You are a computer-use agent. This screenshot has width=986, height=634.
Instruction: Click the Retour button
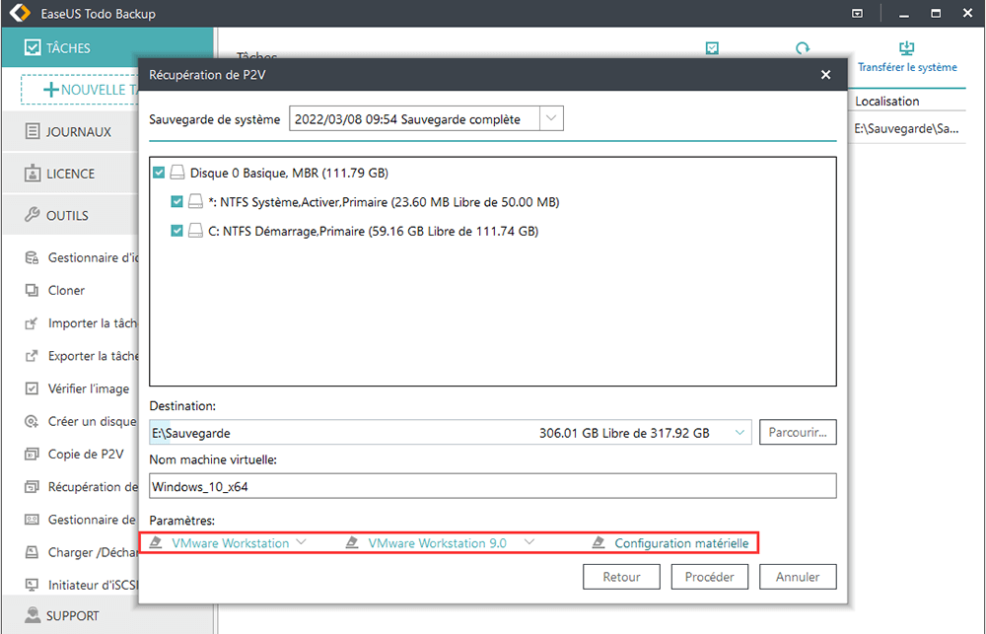click(621, 577)
